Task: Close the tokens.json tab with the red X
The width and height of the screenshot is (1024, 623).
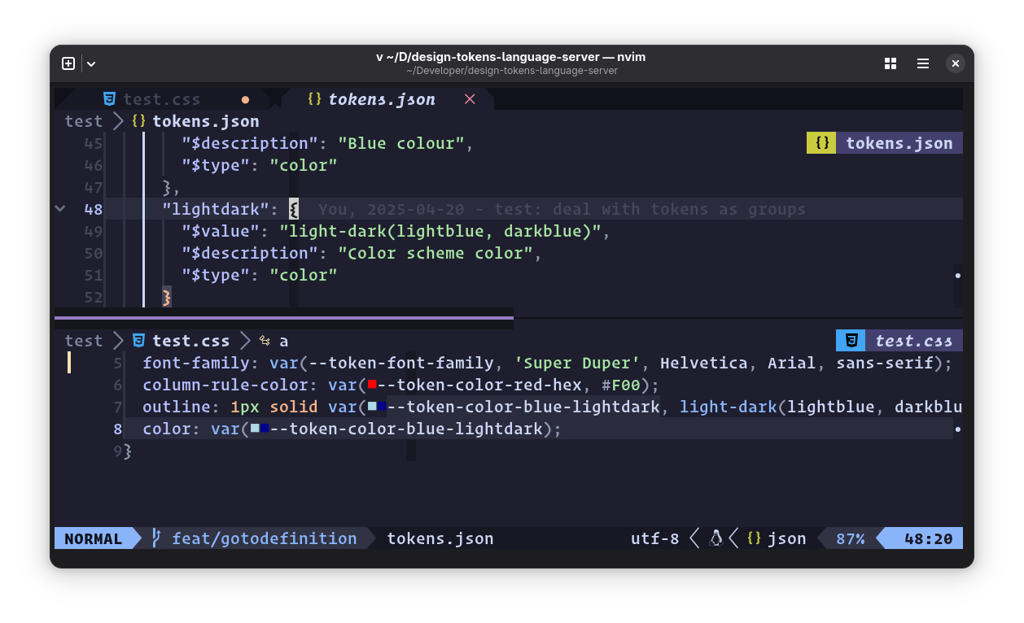Action: point(470,98)
